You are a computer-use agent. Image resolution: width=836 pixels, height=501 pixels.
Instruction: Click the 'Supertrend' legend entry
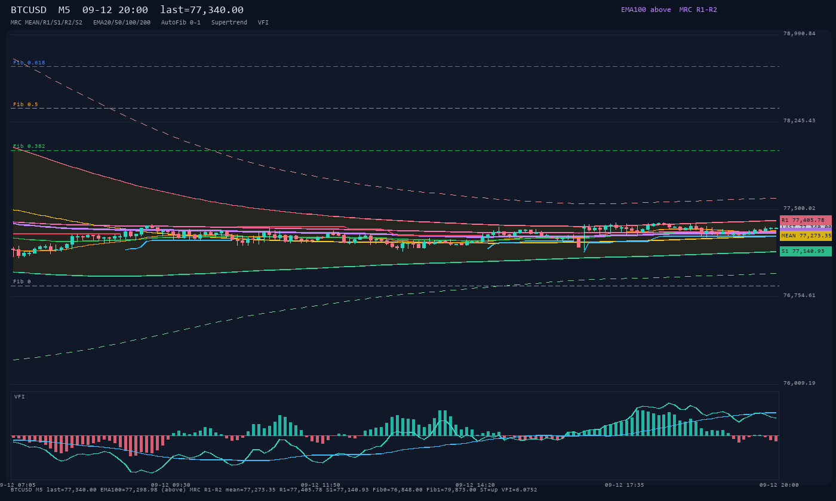(x=229, y=23)
